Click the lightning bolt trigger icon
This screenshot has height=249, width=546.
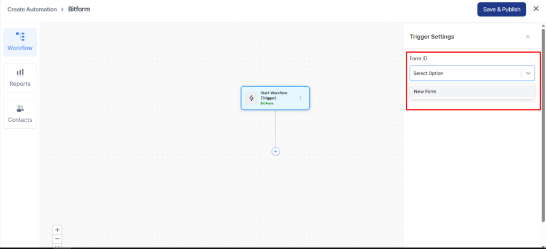tap(252, 98)
